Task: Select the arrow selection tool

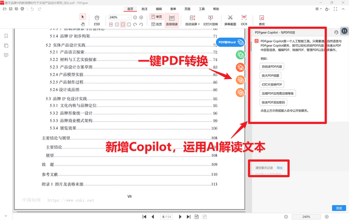Action: [82, 17]
